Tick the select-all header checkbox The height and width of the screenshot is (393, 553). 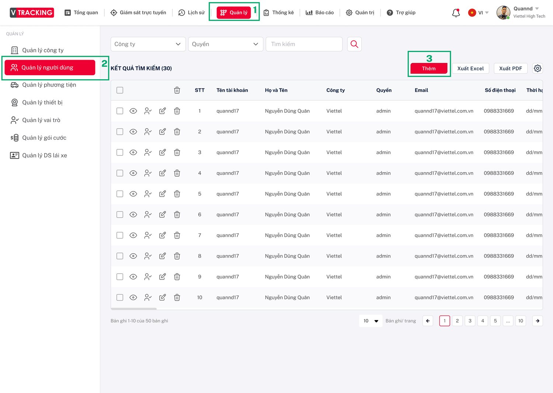(120, 90)
